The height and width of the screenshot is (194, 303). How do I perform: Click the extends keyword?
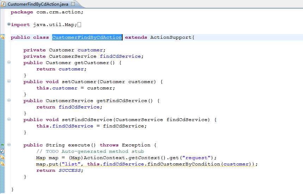pos(136,37)
